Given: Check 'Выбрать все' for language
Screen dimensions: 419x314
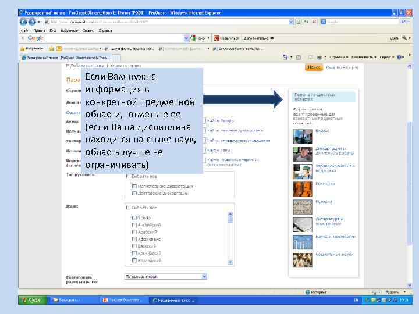Looking at the screenshot, I should [128, 208].
